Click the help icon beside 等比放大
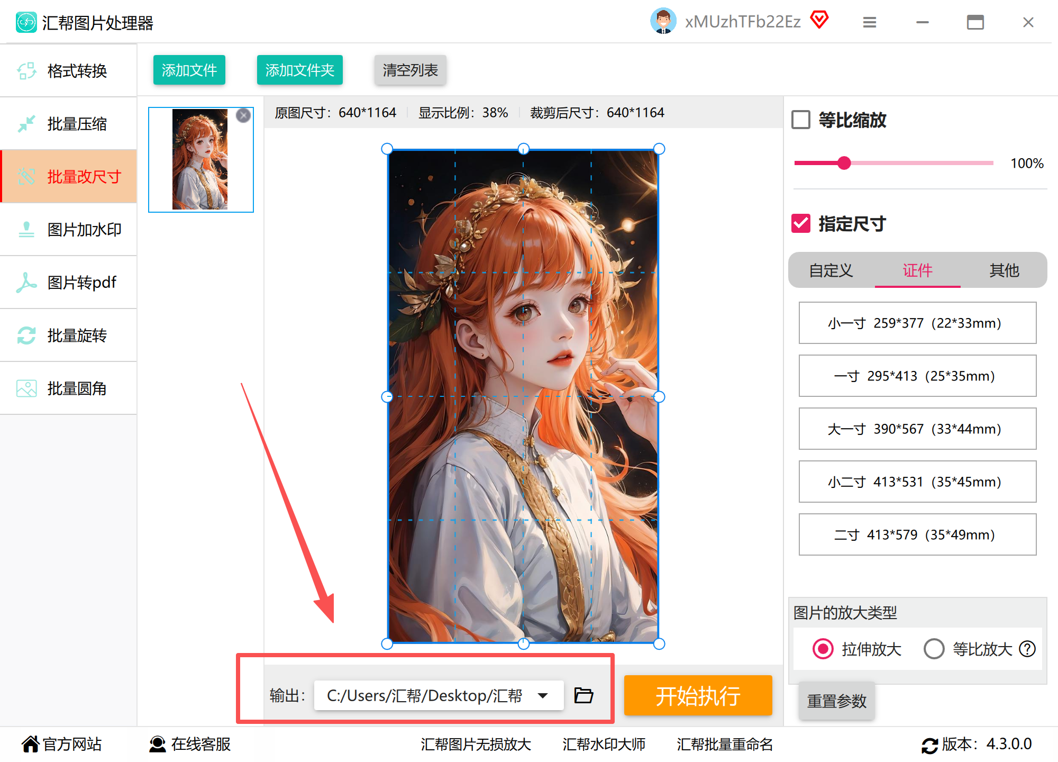This screenshot has width=1058, height=762. [1027, 649]
